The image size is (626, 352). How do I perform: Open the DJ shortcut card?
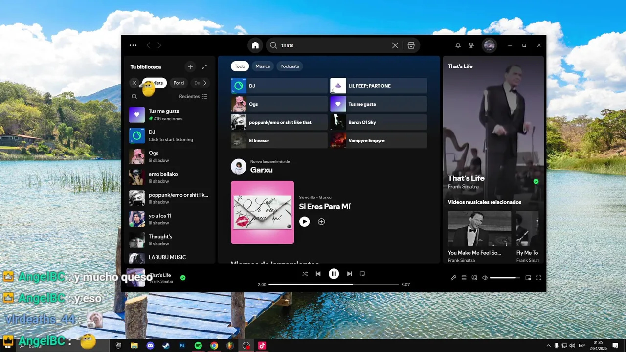[x=279, y=86]
